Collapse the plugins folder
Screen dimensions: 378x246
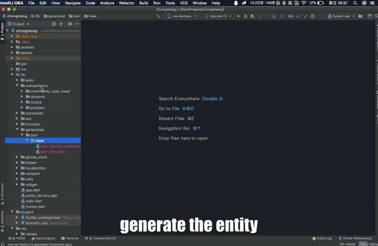tap(12, 212)
